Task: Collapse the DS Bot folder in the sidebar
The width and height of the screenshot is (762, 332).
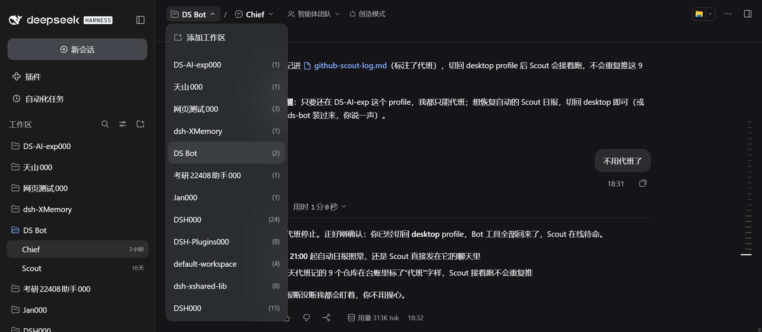Action: click(x=77, y=230)
